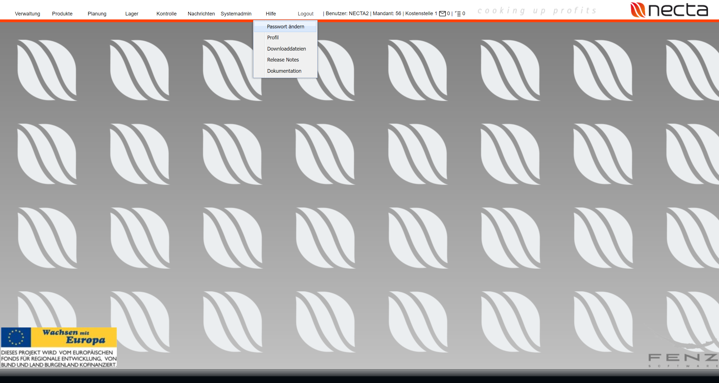719x383 pixels.
Task: Select Passwort ändern from Hilfe menu
Action: coord(285,27)
